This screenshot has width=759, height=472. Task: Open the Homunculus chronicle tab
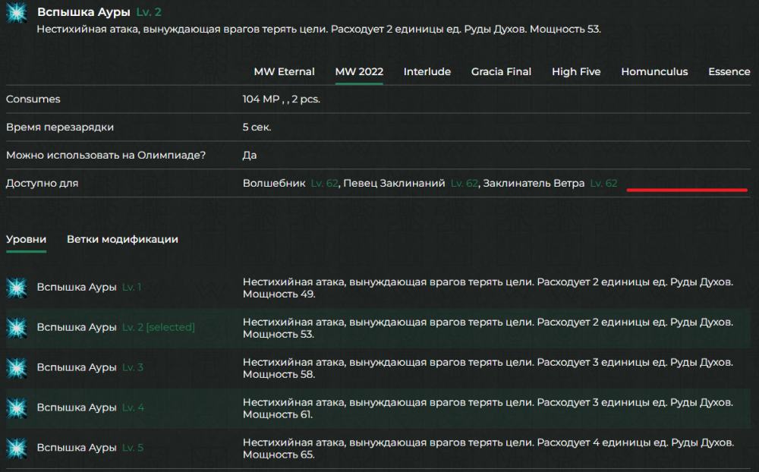coord(654,72)
